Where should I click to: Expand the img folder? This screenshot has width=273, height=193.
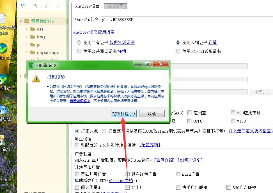(26, 37)
